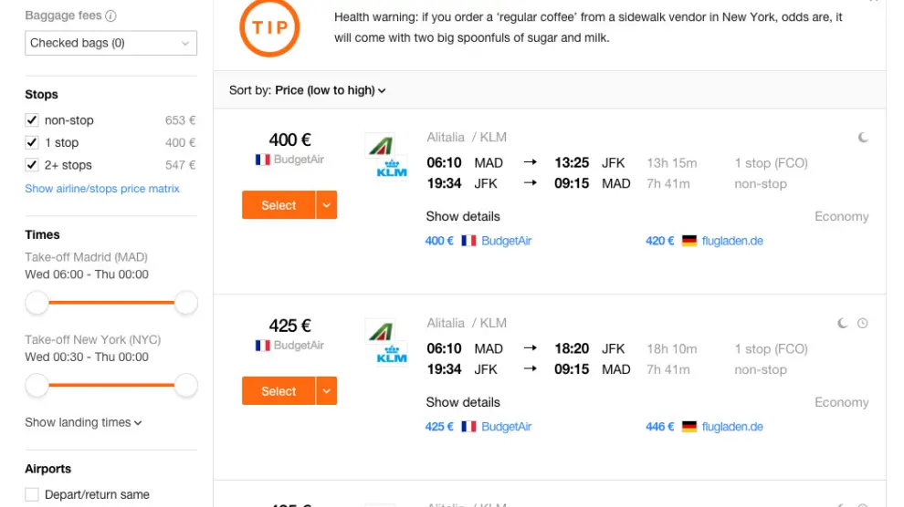The image size is (904, 507).
Task: Click the German flag next to 420 € offer
Action: pyautogui.click(x=689, y=242)
